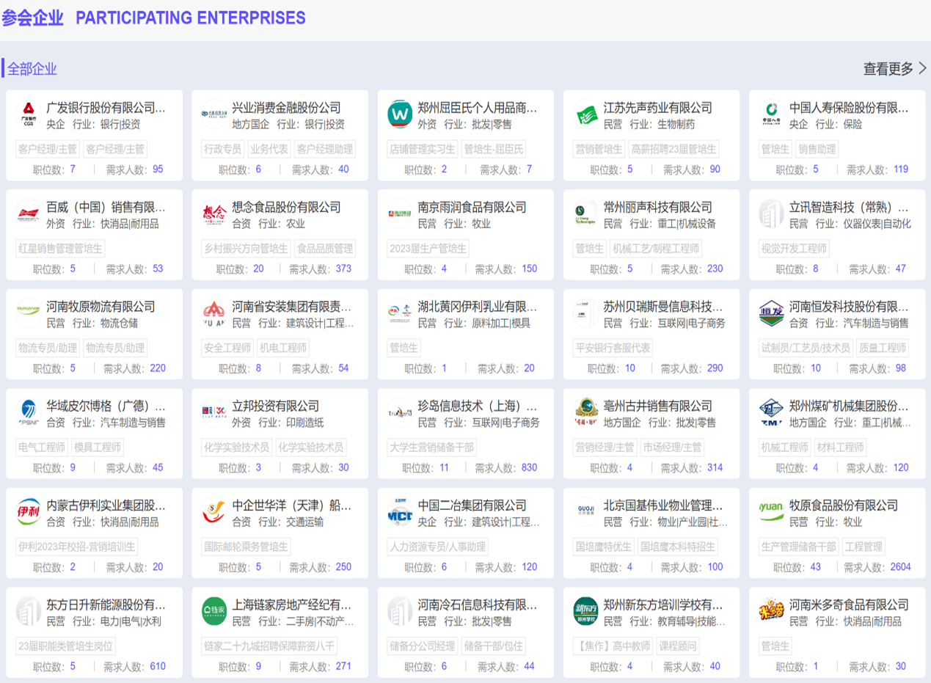931x683 pixels.
Task: Click the 恒发 logo for 河南恒发科技
Action: coord(771,313)
